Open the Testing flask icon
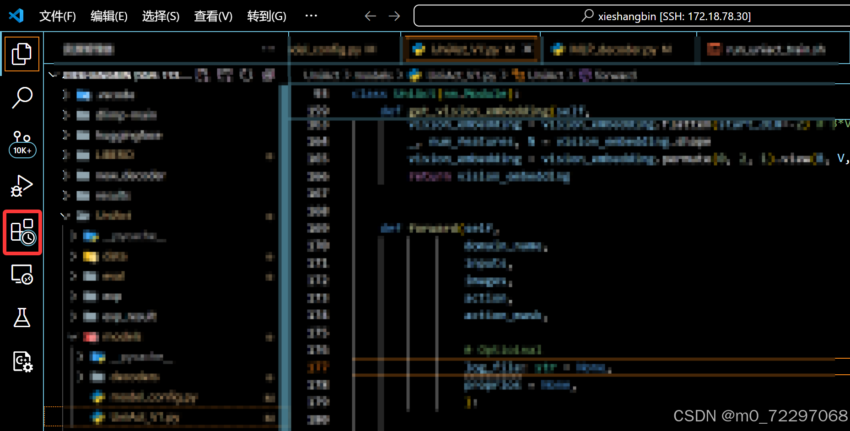 tap(22, 318)
